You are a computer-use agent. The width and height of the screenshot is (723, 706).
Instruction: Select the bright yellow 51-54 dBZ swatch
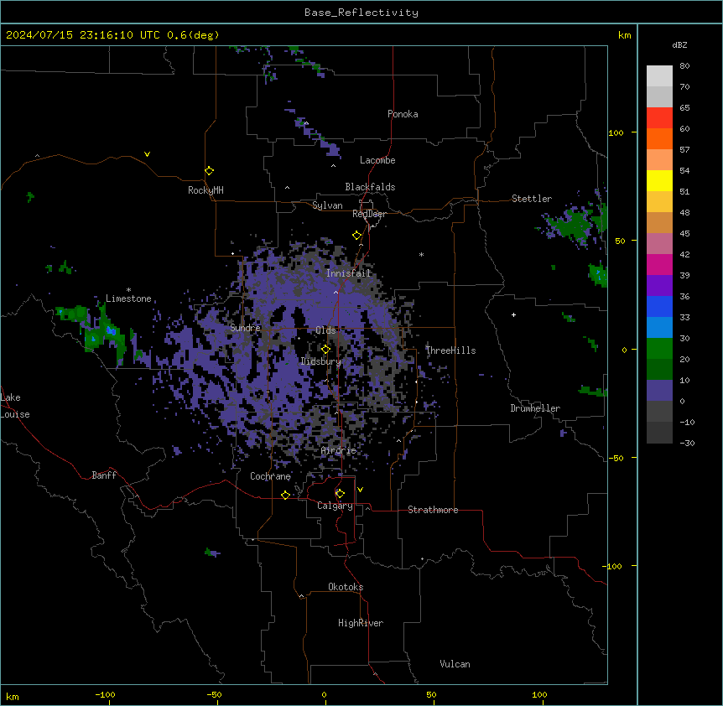pos(659,180)
